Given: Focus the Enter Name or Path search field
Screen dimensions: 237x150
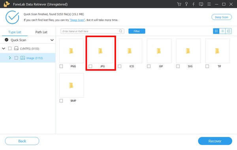Looking at the screenshot, I should pos(92,31).
